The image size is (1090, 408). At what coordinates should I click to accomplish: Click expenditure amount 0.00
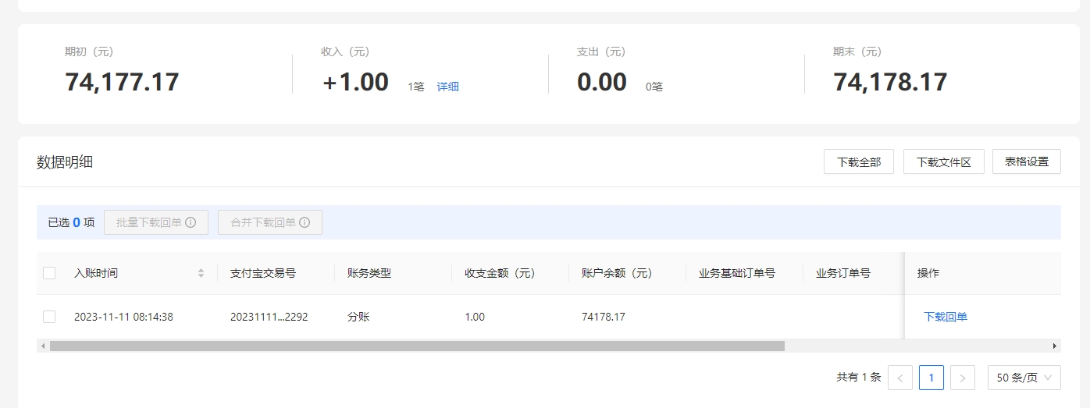click(602, 82)
